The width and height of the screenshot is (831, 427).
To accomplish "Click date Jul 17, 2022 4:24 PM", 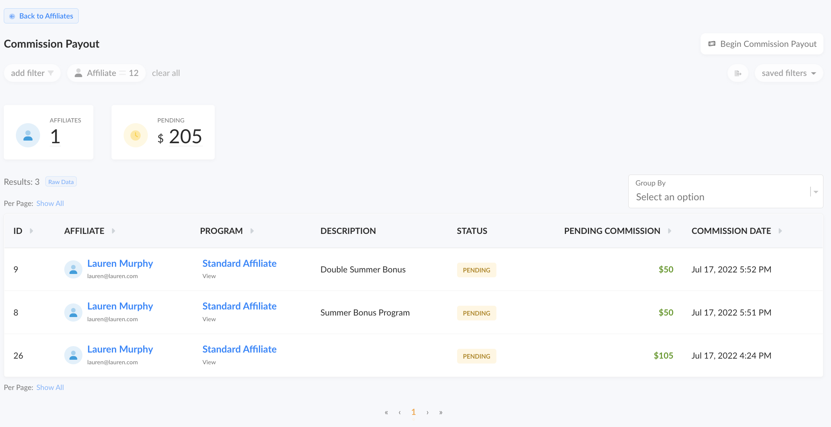I will pyautogui.click(x=731, y=356).
